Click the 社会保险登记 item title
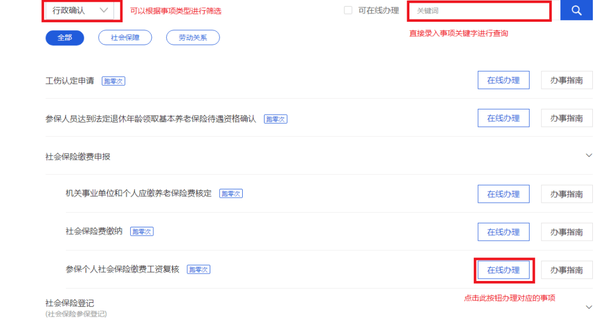The height and width of the screenshot is (324, 604). [x=70, y=303]
